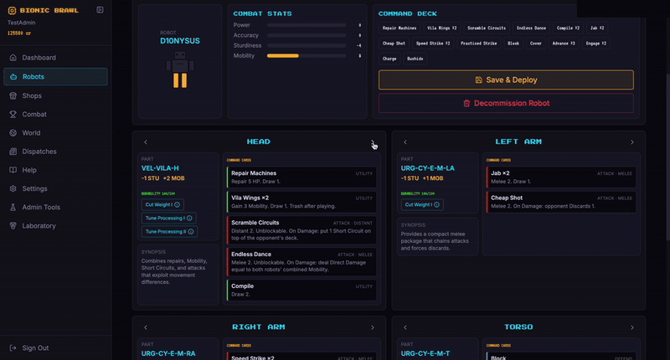Click the Bionic Brawl logo icon
This screenshot has width=670, height=360.
pyautogui.click(x=12, y=10)
